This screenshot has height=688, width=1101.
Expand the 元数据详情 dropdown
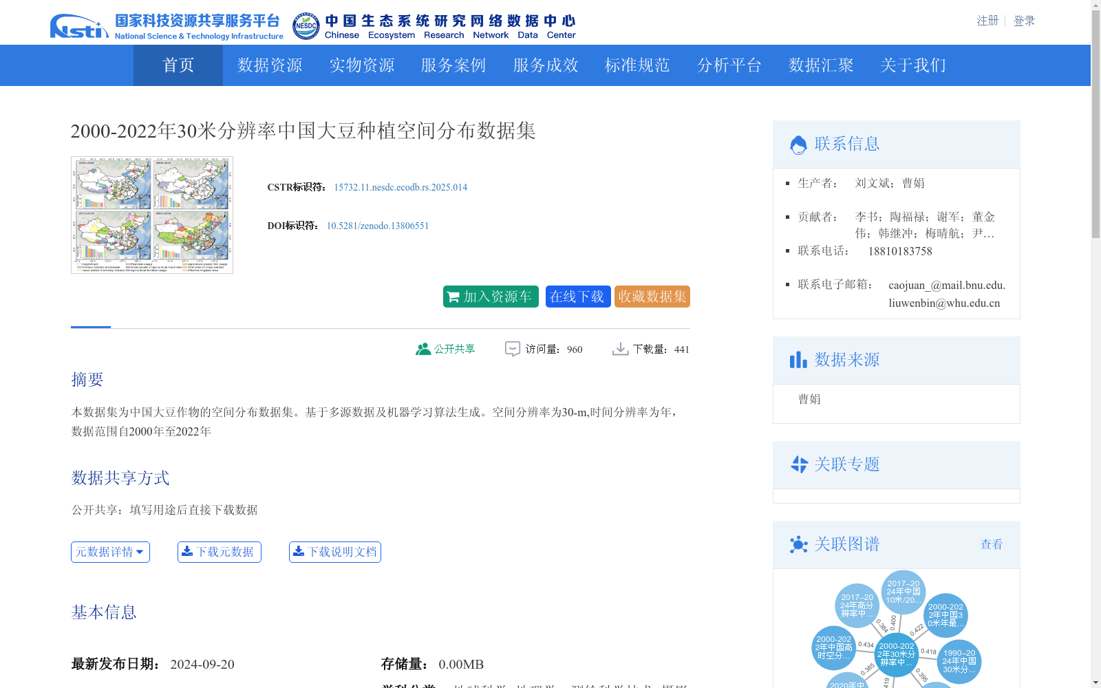point(110,552)
